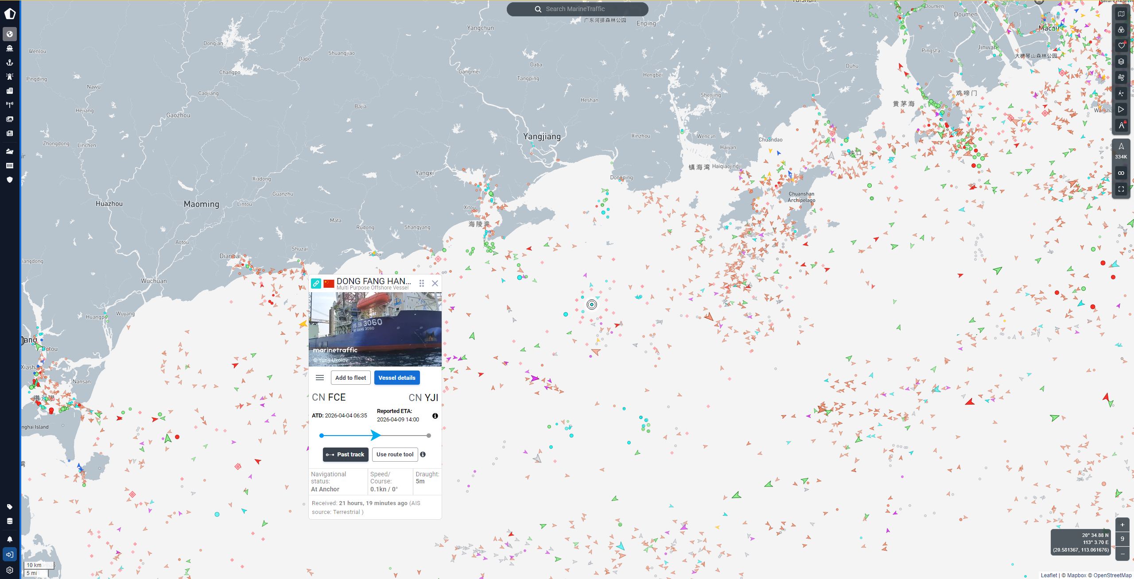Image resolution: width=1134 pixels, height=579 pixels.
Task: Expand the ETA info icon in popup
Action: pyautogui.click(x=435, y=416)
